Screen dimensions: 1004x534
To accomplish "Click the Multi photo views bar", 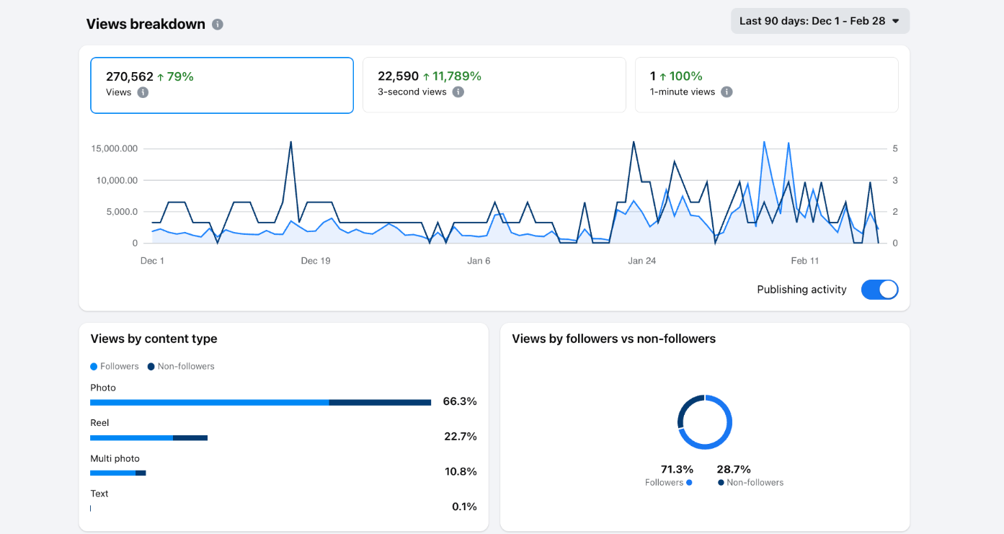I will click(117, 473).
